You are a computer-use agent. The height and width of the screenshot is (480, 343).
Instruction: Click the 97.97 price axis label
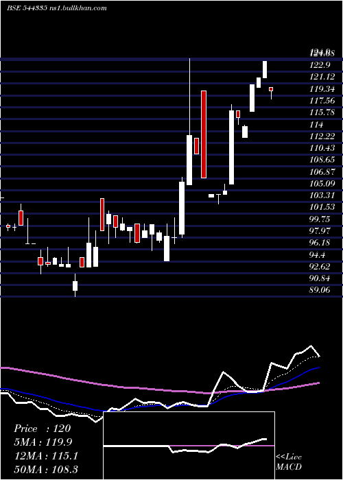(x=320, y=231)
